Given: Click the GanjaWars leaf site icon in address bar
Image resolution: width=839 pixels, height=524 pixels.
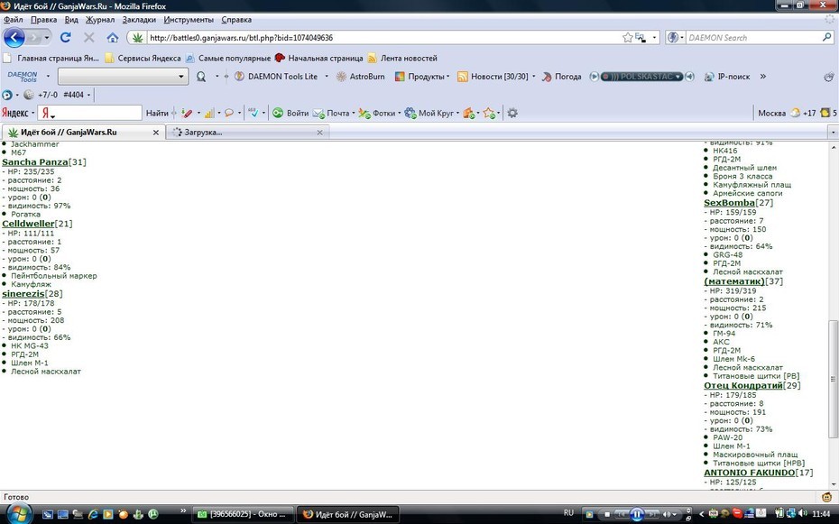Looking at the screenshot, I should (x=137, y=38).
